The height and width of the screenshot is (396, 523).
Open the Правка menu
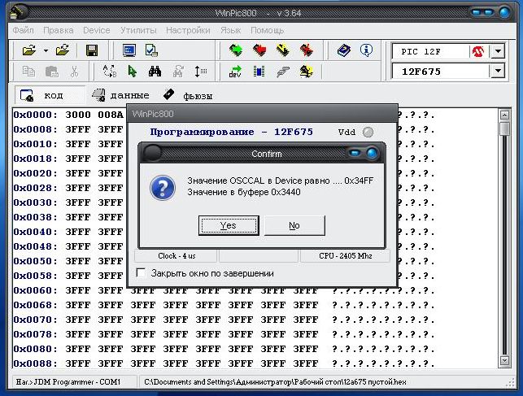(59, 30)
